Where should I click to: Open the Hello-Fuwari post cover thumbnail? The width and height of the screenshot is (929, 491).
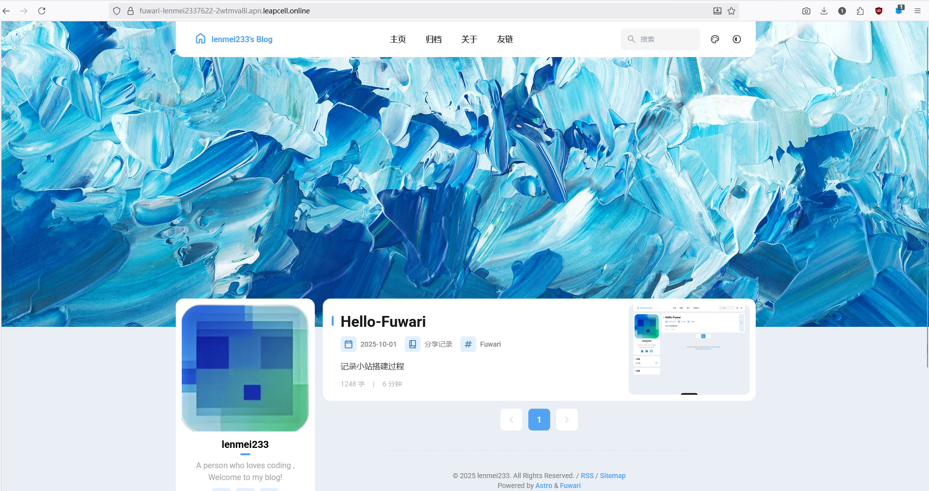(689, 350)
